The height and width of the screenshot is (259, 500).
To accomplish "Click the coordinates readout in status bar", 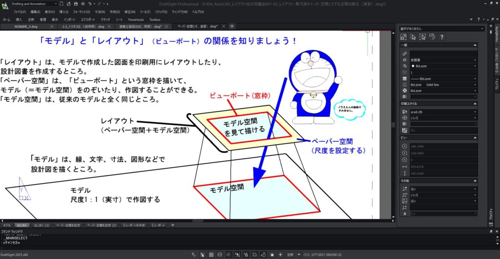I will 327,255.
